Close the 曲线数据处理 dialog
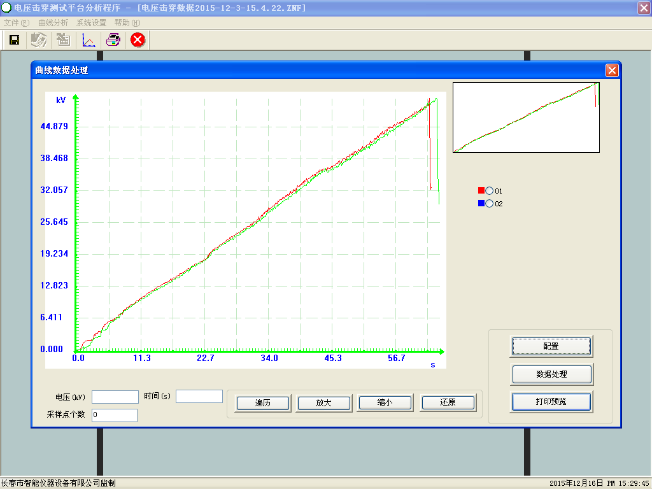This screenshot has height=489, width=652. coord(612,70)
